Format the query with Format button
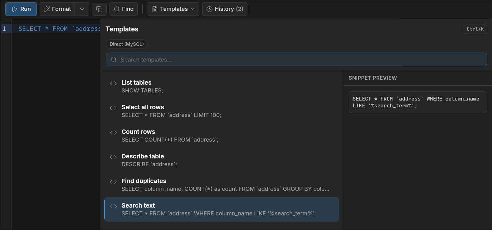 57,9
